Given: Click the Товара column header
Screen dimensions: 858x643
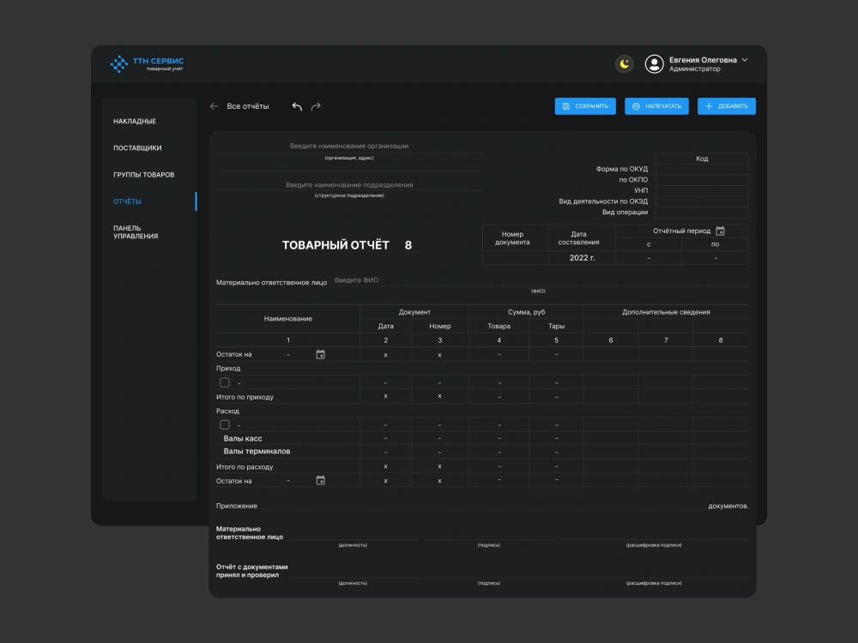Looking at the screenshot, I should [x=499, y=326].
